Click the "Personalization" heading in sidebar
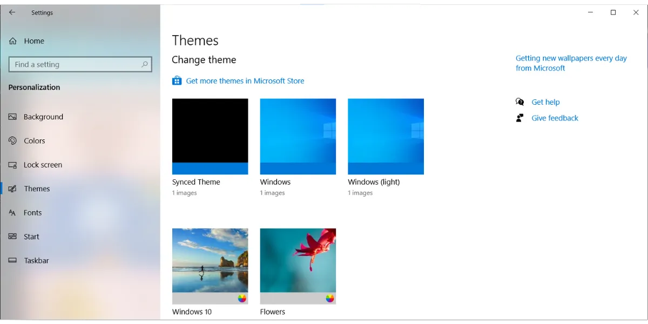The width and height of the screenshot is (648, 324). tap(34, 87)
